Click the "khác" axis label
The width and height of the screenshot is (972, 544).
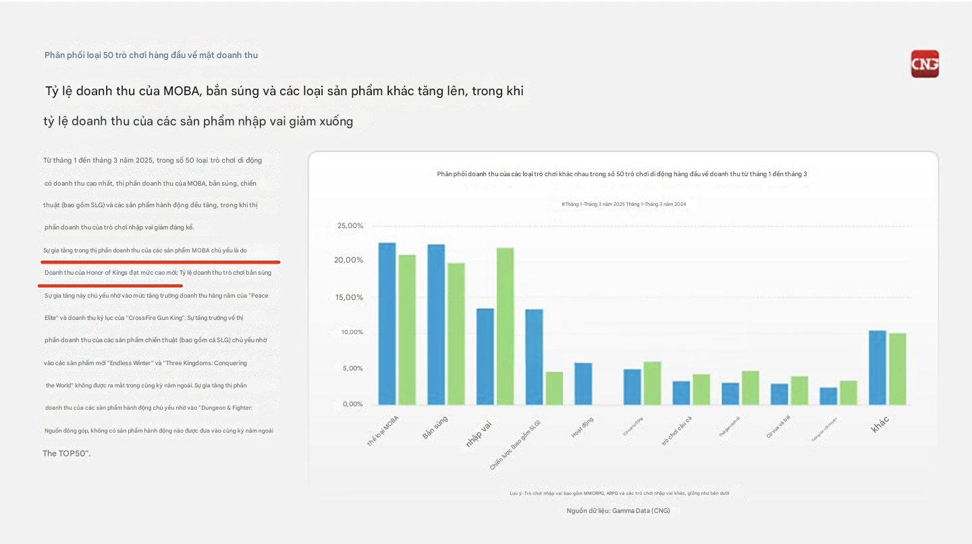pos(880,424)
